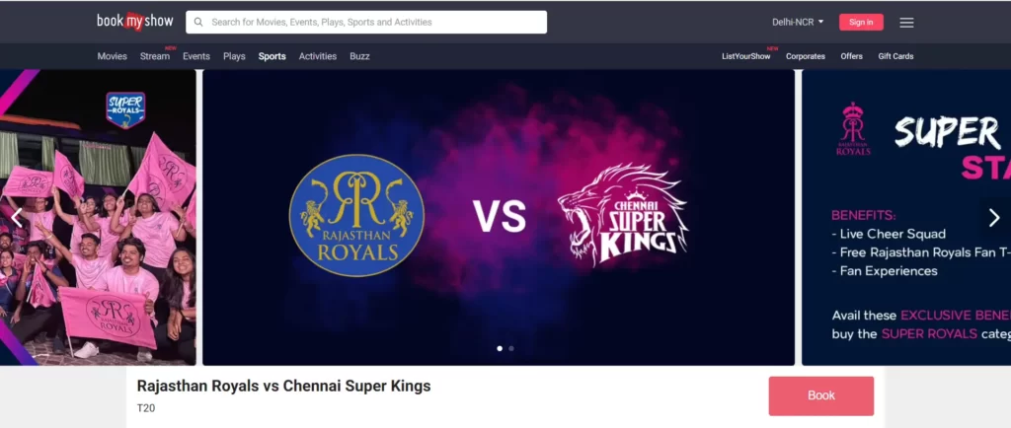Open the Movies menu item

(x=113, y=56)
